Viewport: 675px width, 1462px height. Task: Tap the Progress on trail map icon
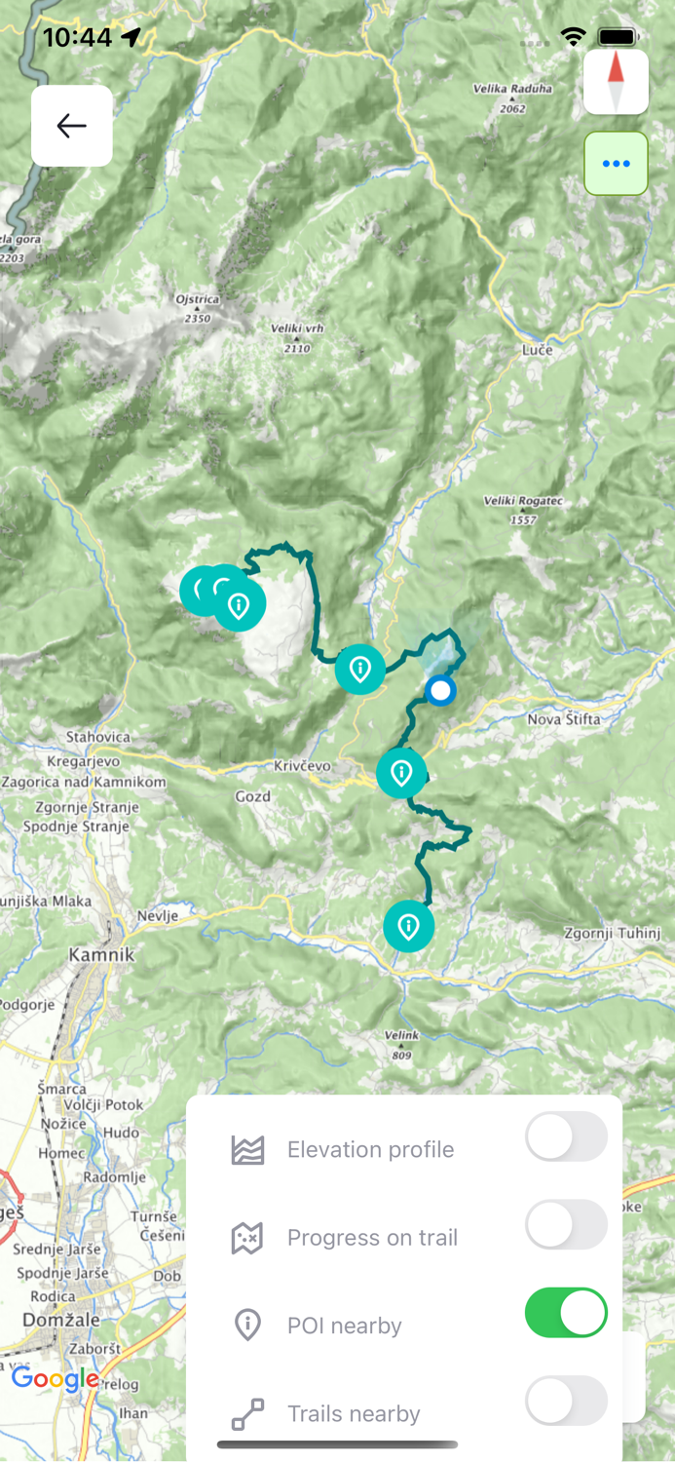coord(247,1239)
